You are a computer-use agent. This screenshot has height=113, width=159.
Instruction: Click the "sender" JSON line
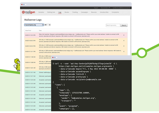[x=78, y=98]
